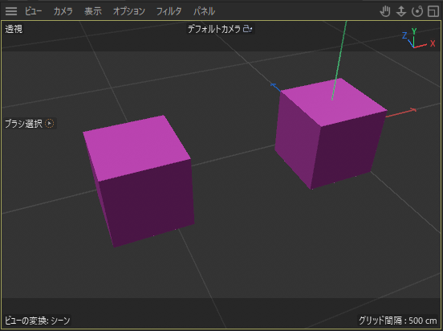Image resolution: width=443 pixels, height=331 pixels.
Task: Open the フィルタ menu
Action: pyautogui.click(x=169, y=11)
